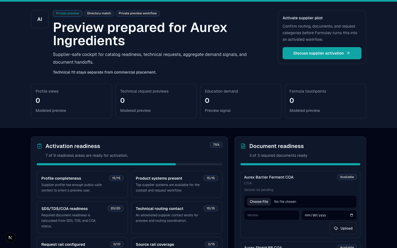
Task: Click the Product systems present 15/15 badge
Action: point(211,178)
